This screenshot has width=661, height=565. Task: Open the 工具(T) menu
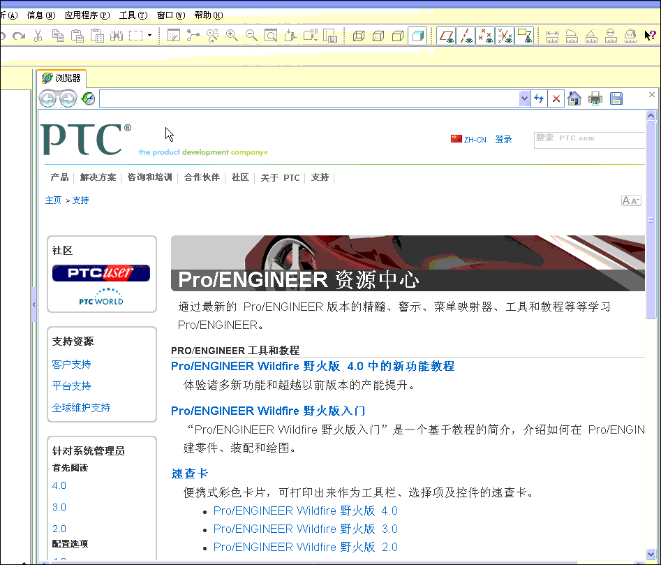133,15
